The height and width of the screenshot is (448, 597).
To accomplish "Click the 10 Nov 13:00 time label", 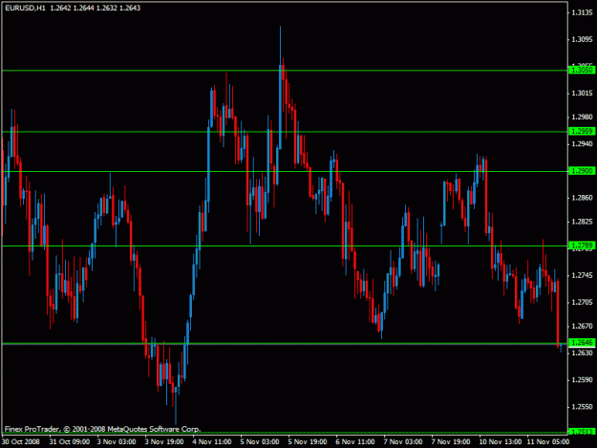I will pyautogui.click(x=501, y=442).
